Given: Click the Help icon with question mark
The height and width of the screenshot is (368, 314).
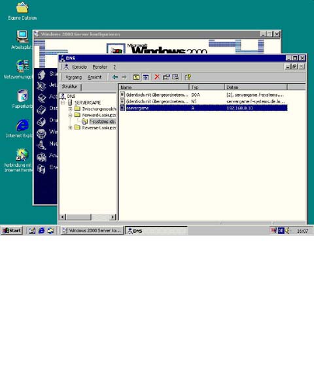Looking at the screenshot, I should pos(188,77).
